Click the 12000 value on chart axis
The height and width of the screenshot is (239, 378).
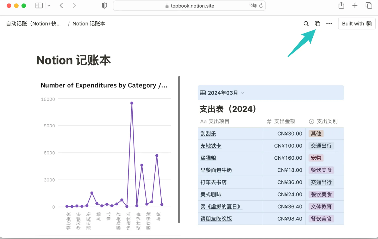[48, 99]
